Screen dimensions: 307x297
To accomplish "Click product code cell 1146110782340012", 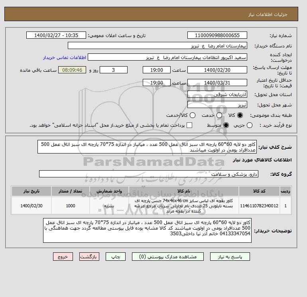I will coord(259,206).
